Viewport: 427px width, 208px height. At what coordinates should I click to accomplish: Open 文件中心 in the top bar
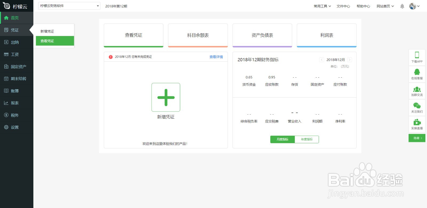pos(343,6)
